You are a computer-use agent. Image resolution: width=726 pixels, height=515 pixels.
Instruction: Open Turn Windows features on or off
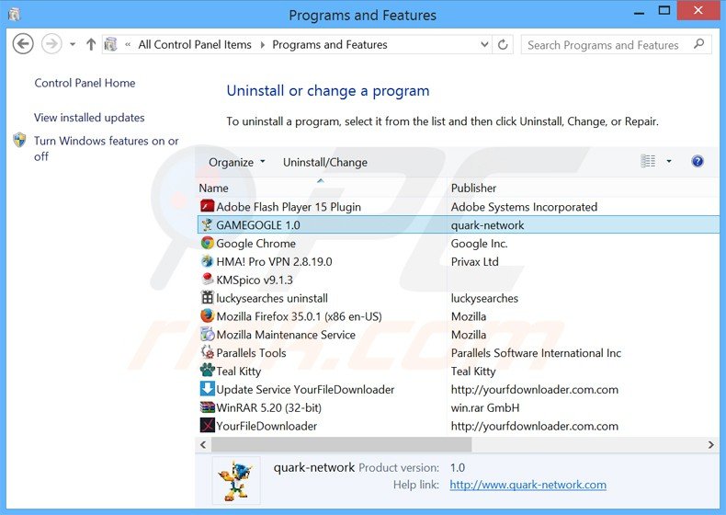pyautogui.click(x=106, y=148)
